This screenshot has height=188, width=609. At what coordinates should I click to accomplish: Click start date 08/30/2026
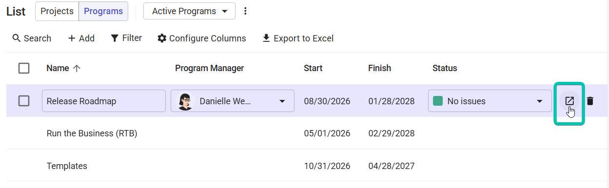327,101
